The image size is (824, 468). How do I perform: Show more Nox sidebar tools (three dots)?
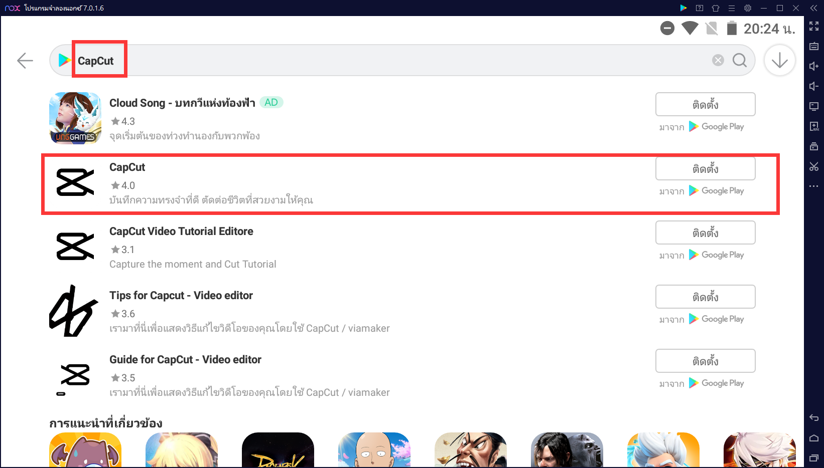814,186
